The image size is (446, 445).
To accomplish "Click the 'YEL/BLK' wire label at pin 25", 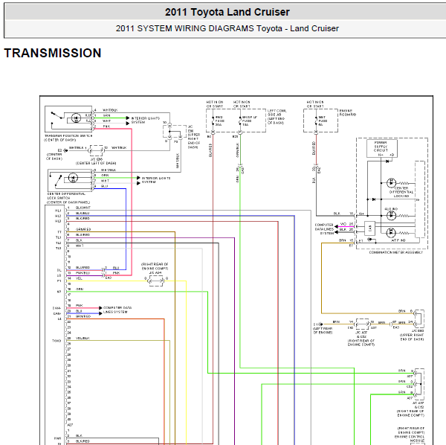I will (x=83, y=339).
